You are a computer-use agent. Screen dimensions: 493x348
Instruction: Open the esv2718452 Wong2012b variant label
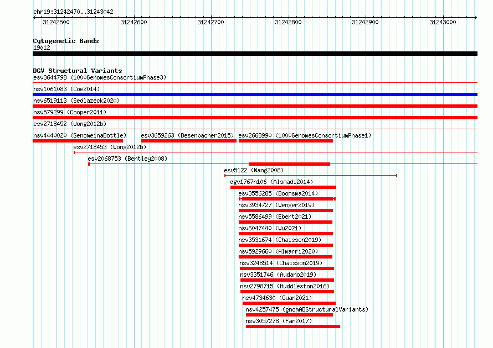(x=70, y=124)
